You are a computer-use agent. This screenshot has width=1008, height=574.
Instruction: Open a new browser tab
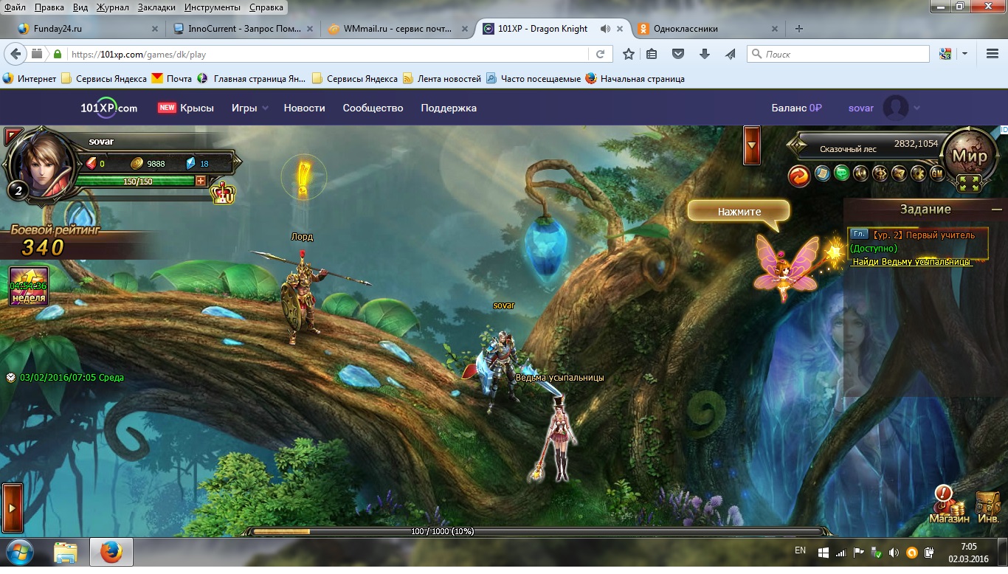(x=798, y=29)
